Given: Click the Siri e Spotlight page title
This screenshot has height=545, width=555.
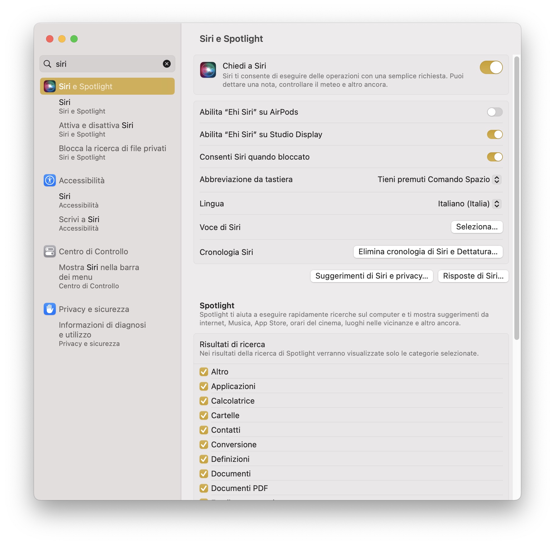Looking at the screenshot, I should coord(231,39).
